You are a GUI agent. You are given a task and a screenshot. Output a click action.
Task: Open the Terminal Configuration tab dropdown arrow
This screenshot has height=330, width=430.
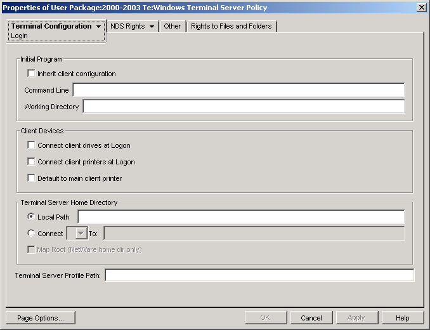click(x=98, y=27)
